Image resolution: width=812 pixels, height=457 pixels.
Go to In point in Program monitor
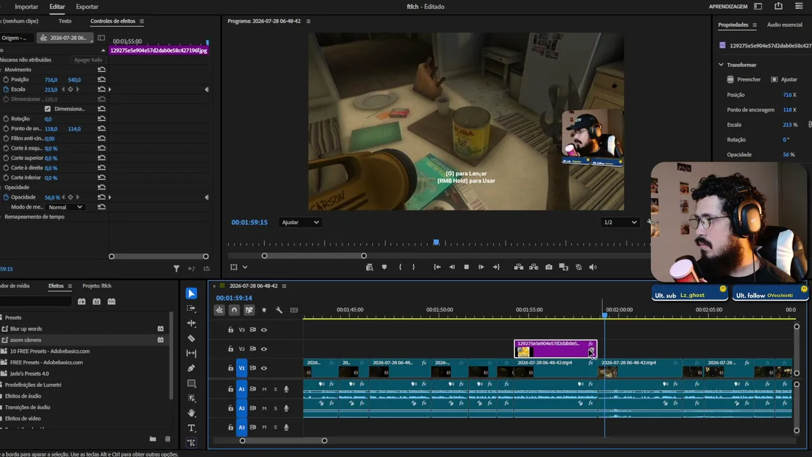pyautogui.click(x=437, y=267)
